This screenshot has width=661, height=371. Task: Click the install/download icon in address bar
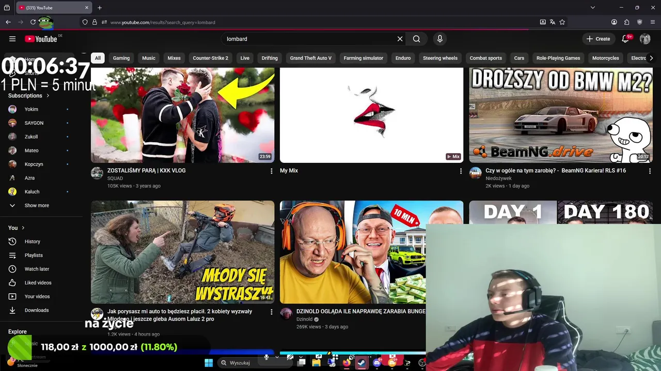[x=543, y=22]
